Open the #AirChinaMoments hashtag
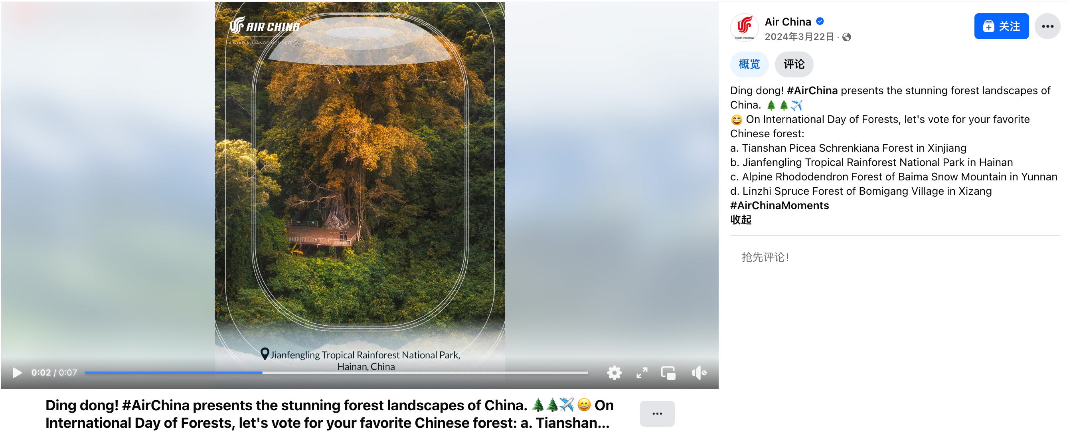 click(x=779, y=206)
